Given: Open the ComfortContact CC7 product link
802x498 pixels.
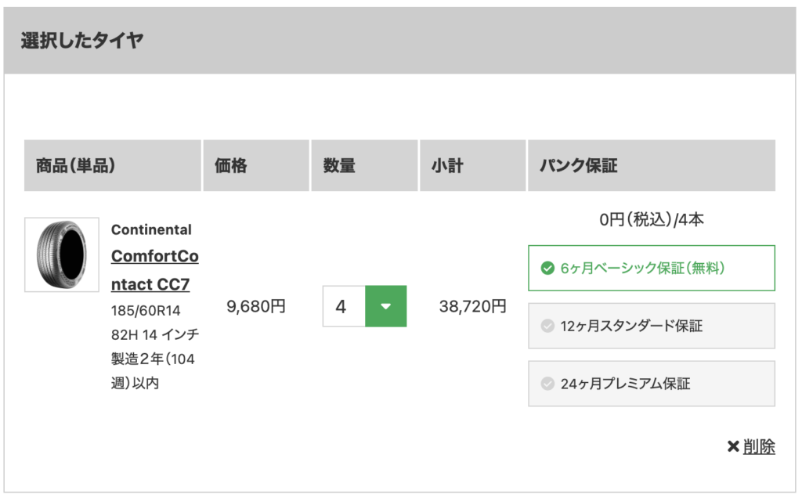Looking at the screenshot, I should pyautogui.click(x=154, y=270).
